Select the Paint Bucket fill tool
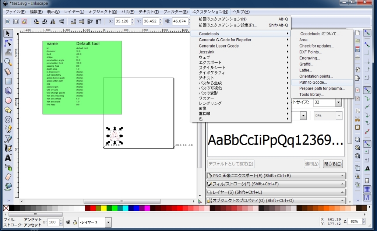Screen dimensions: 377x231 click(8, 186)
